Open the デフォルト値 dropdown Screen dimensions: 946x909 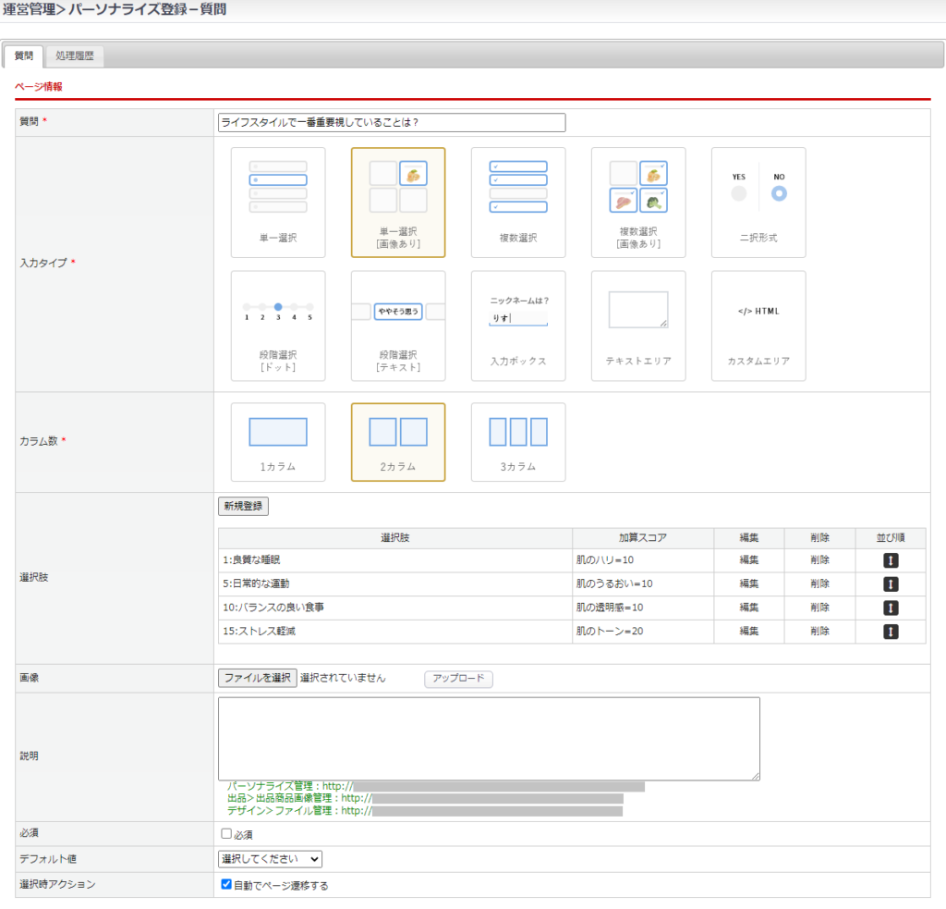pos(270,859)
